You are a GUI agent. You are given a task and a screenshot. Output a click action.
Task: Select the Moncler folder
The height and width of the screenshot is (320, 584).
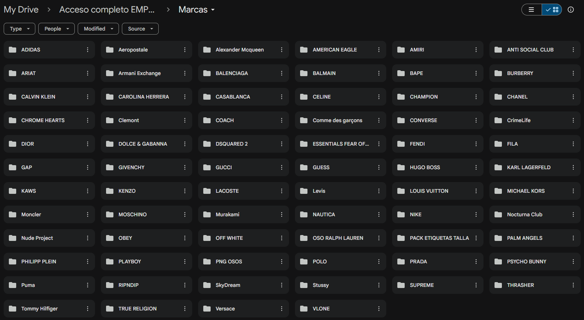coord(49,214)
